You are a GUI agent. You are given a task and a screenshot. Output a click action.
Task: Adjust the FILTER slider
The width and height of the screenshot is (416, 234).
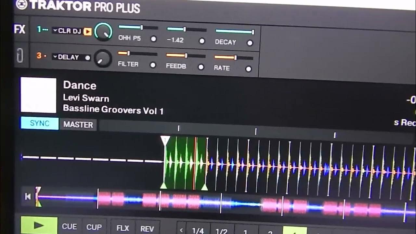pos(137,53)
